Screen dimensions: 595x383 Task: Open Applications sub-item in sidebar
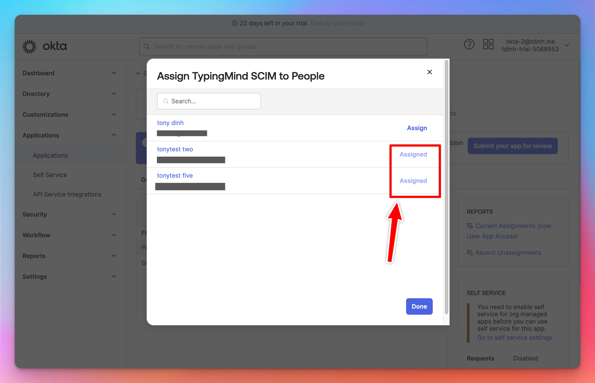coord(50,156)
